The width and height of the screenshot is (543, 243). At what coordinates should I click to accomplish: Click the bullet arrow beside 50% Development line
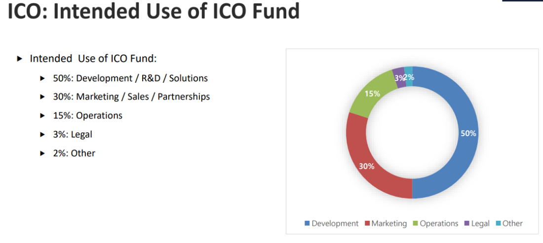point(43,78)
